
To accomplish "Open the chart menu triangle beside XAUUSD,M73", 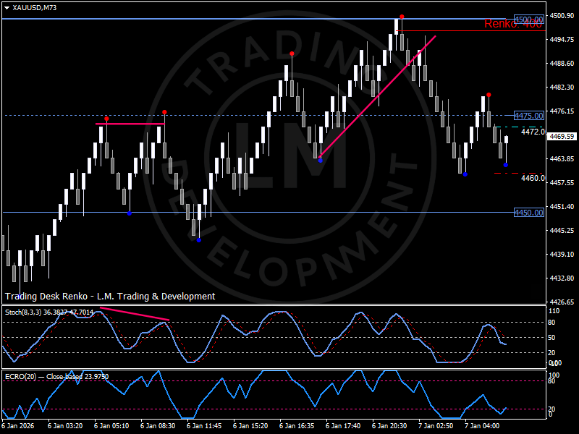I will coord(7,8).
